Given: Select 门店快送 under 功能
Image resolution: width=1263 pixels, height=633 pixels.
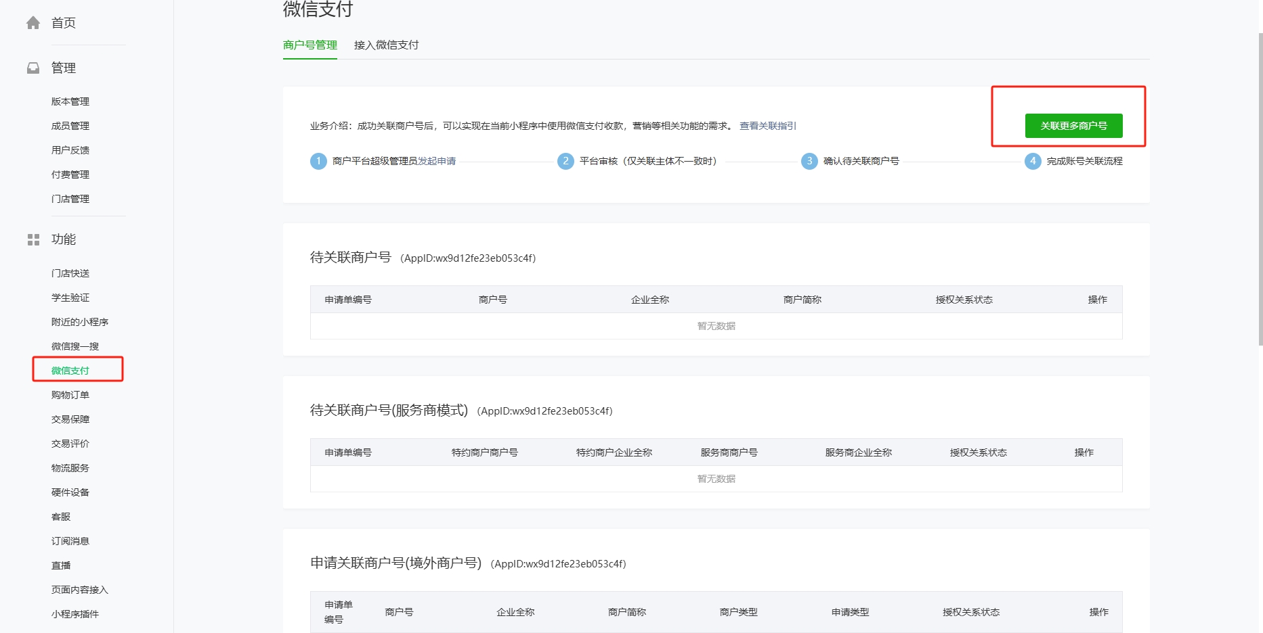Looking at the screenshot, I should point(70,273).
